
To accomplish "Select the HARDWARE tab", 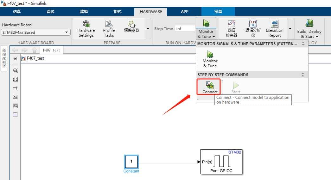I will [x=151, y=12].
